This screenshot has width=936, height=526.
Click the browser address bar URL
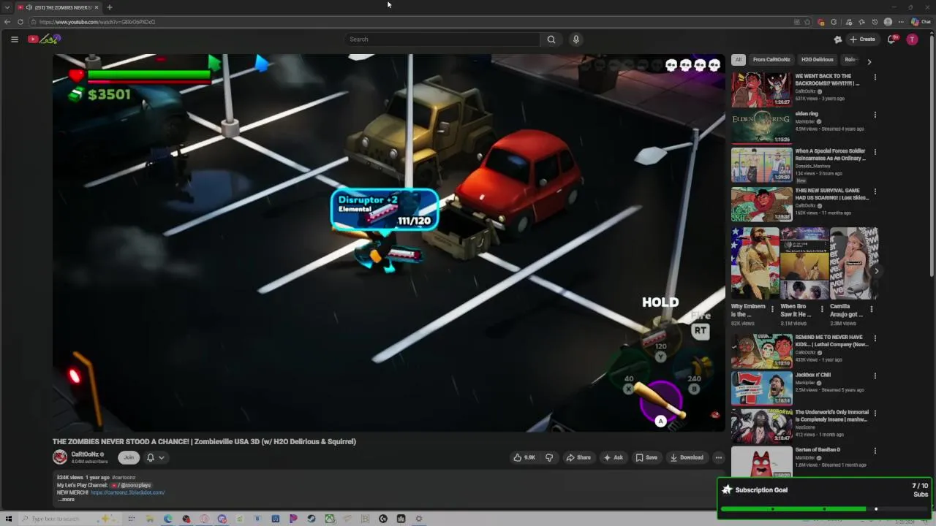point(97,22)
